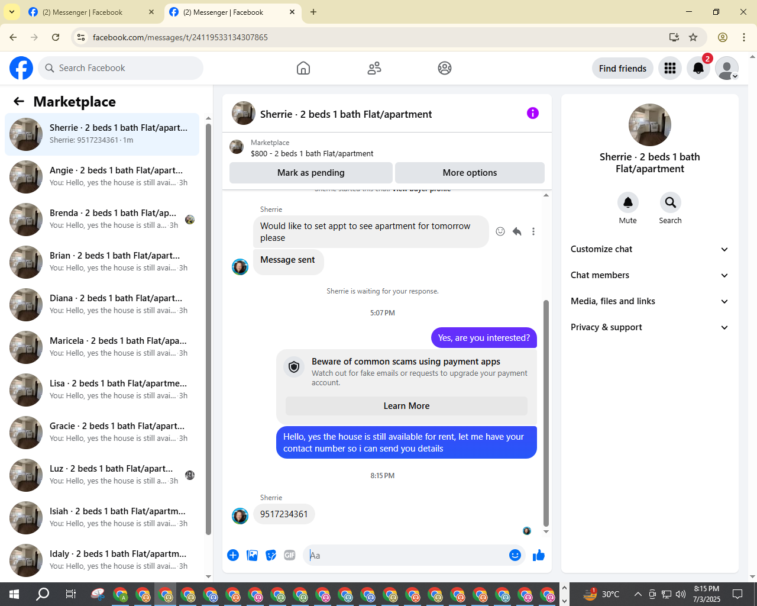Screen dimensions: 757x606
Task: Open volume control in system tray
Action: click(681, 594)
